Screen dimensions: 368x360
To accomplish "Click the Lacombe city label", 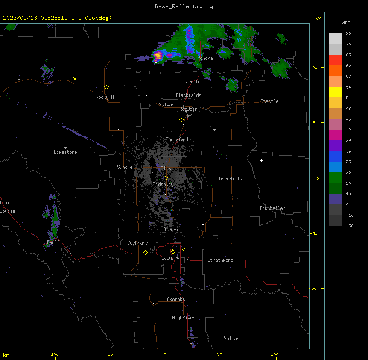I will pos(192,82).
